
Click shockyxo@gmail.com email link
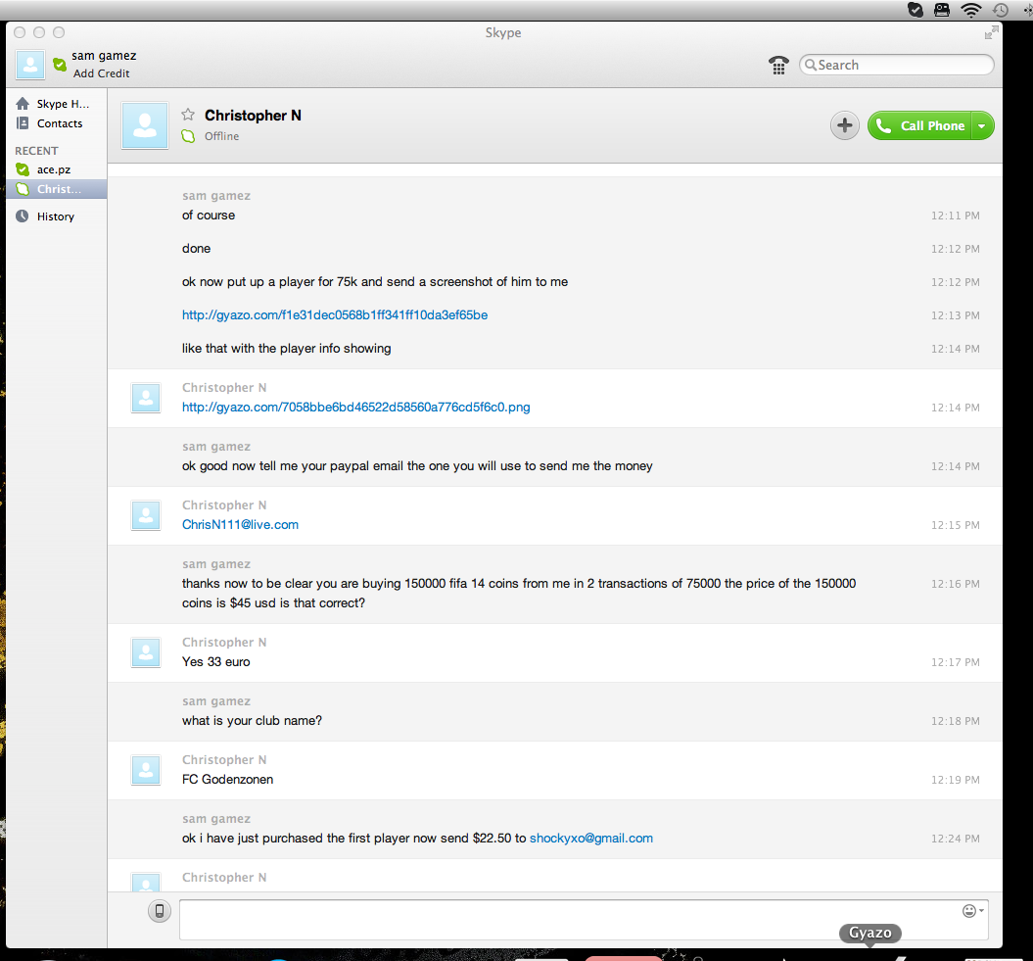591,839
